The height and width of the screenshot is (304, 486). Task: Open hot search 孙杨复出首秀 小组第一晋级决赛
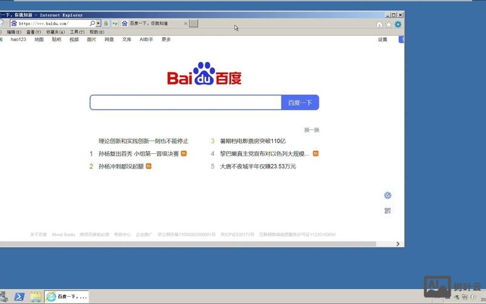[x=139, y=154]
